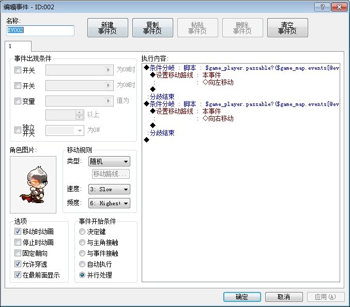This screenshot has width=350, height=307.
Task: Enable the first 开关 condition checkbox
Action: pos(18,70)
